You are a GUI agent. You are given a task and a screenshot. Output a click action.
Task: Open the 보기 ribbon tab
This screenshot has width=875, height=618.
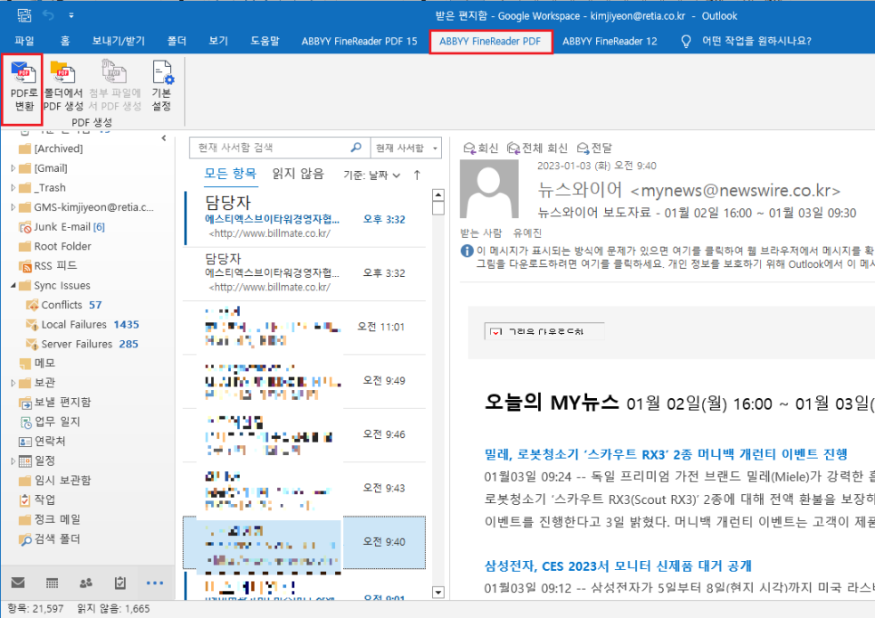(219, 41)
